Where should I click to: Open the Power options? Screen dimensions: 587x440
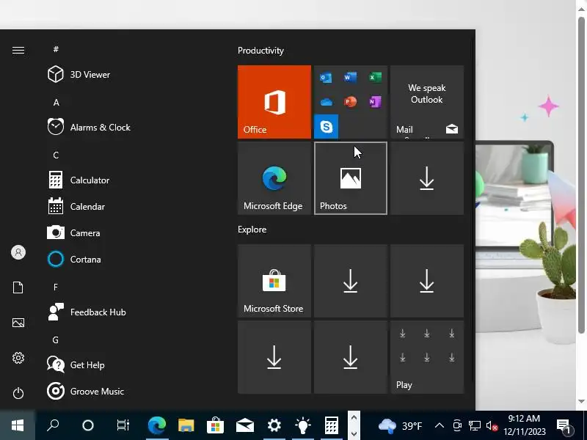click(18, 393)
